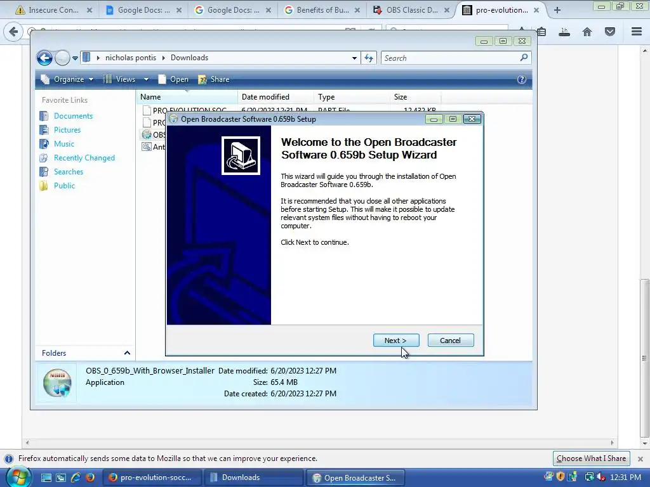This screenshot has width=650, height=487.
Task: Switch to 'Benefits of Bu...' Firefox tab
Action: [322, 10]
